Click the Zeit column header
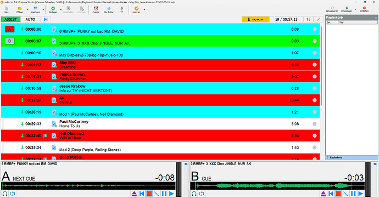This screenshot has width=379, height=198. pos(332,22)
